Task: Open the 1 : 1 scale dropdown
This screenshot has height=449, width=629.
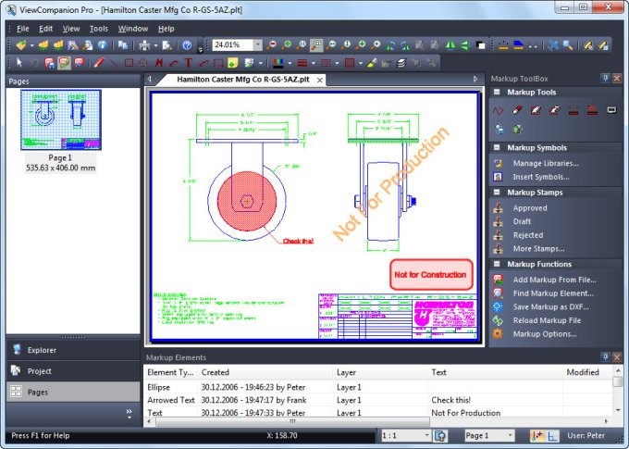Action: [426, 435]
